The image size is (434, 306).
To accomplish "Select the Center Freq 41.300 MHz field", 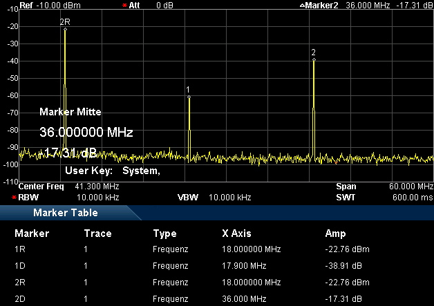I will 69,187.
